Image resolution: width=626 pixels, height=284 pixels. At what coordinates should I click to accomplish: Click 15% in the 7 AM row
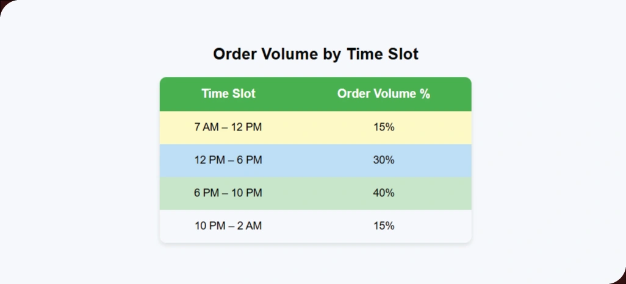(384, 127)
